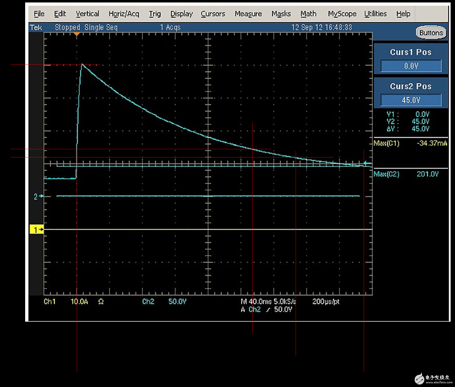Open the Horiz/Acq menu
Image resolution: width=455 pixels, height=387 pixels.
pyautogui.click(x=124, y=14)
